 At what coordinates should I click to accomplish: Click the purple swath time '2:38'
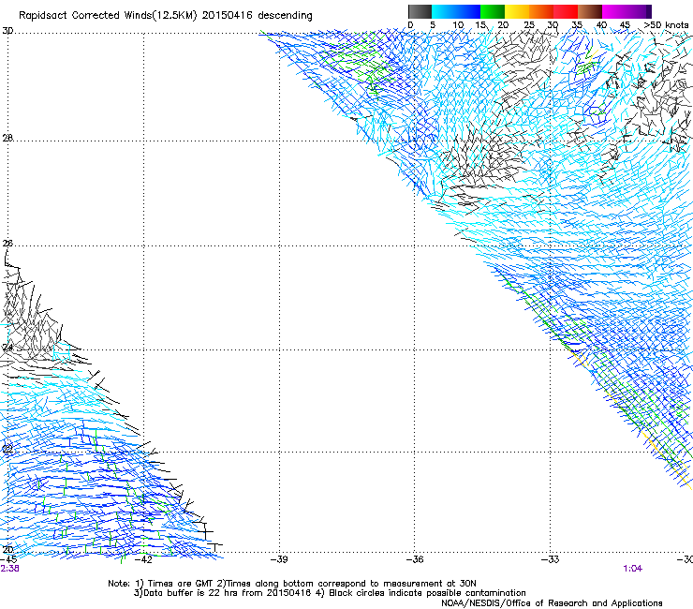pos(9,569)
